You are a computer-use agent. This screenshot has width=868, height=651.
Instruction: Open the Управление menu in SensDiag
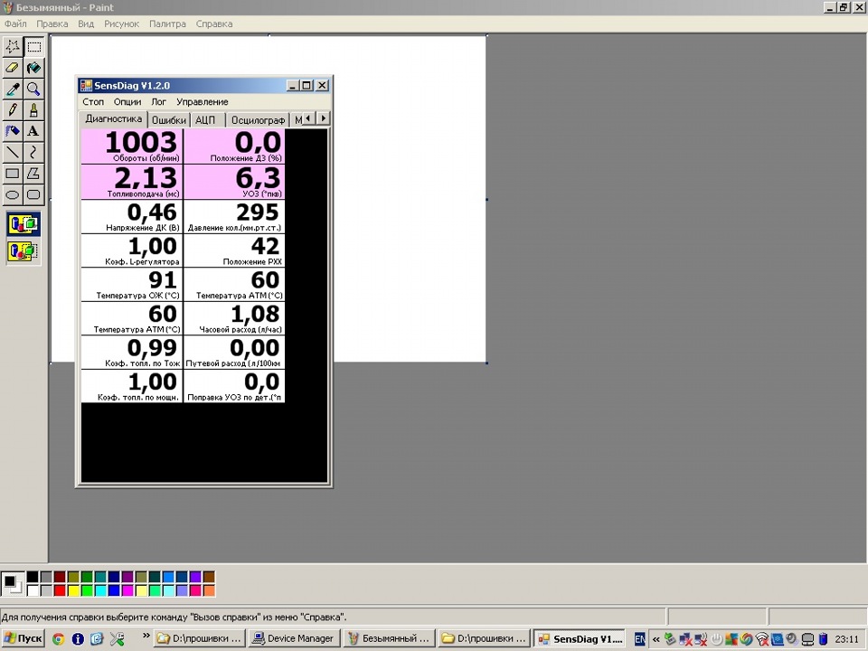(202, 102)
